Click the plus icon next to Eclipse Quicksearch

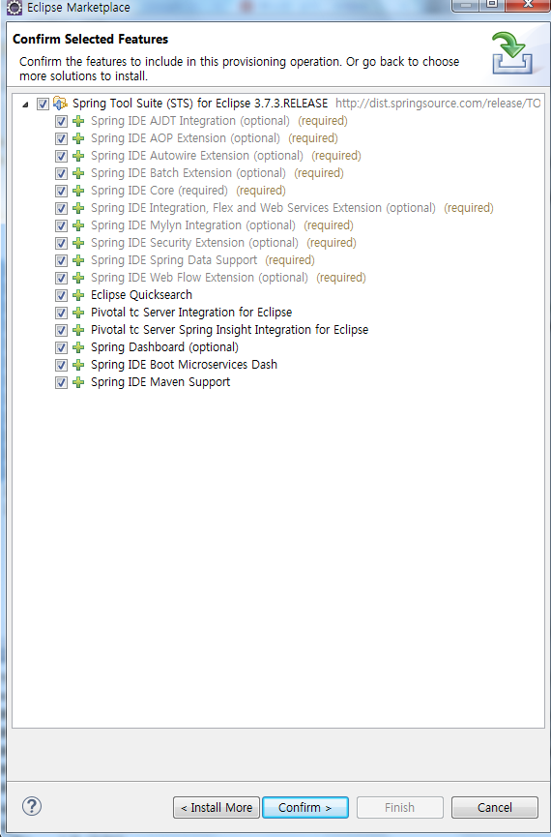click(78, 295)
